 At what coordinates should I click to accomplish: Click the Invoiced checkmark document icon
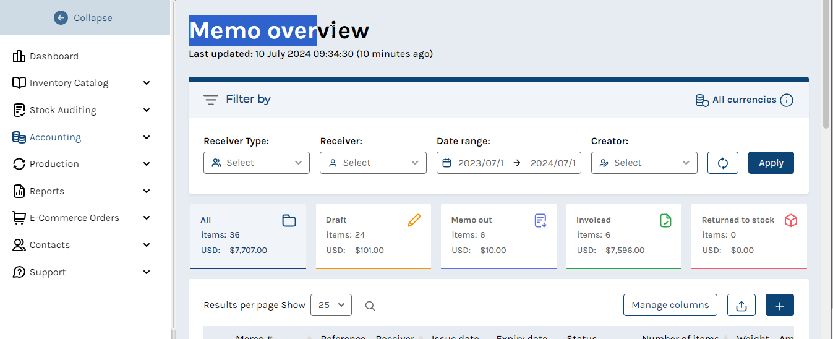[x=665, y=220]
